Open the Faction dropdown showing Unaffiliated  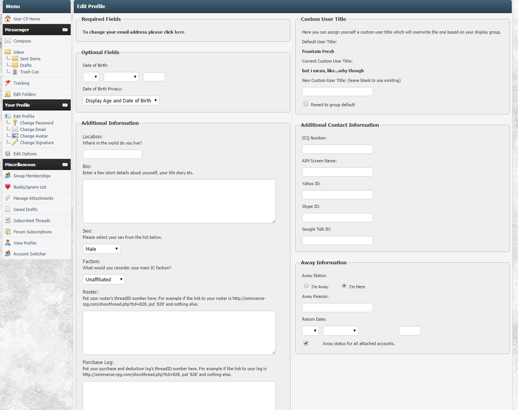104,279
